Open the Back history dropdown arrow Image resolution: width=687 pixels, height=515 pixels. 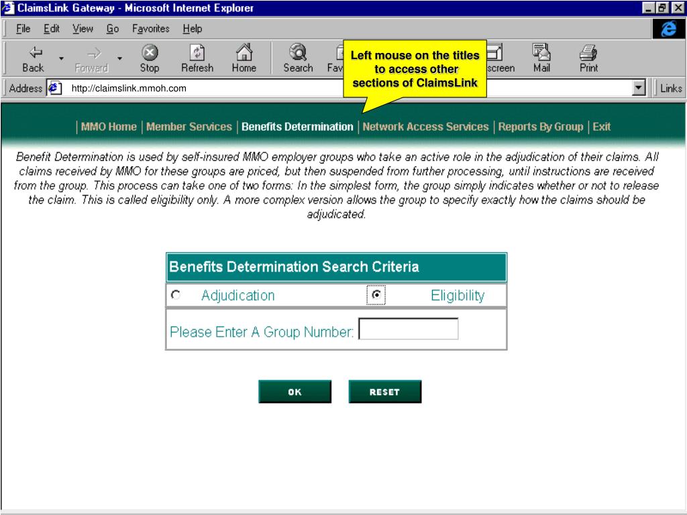click(x=61, y=58)
